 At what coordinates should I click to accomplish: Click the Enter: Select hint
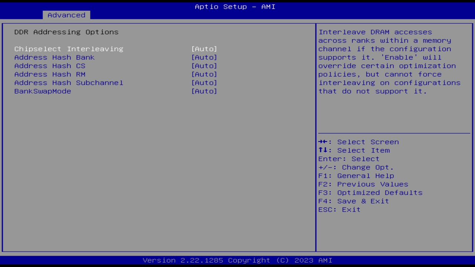[349, 159]
